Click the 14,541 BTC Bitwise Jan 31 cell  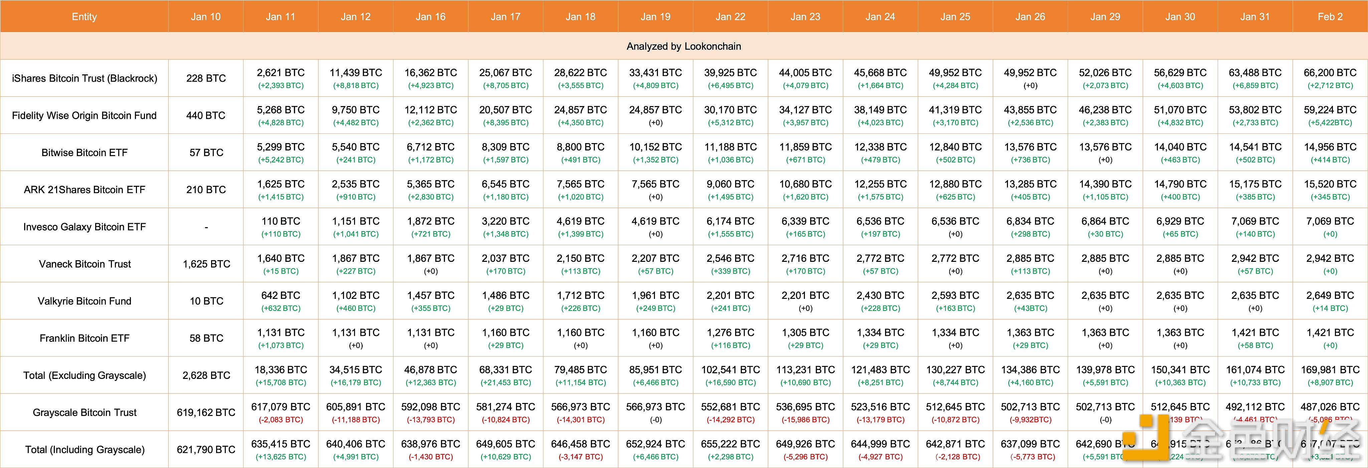pos(1255,152)
